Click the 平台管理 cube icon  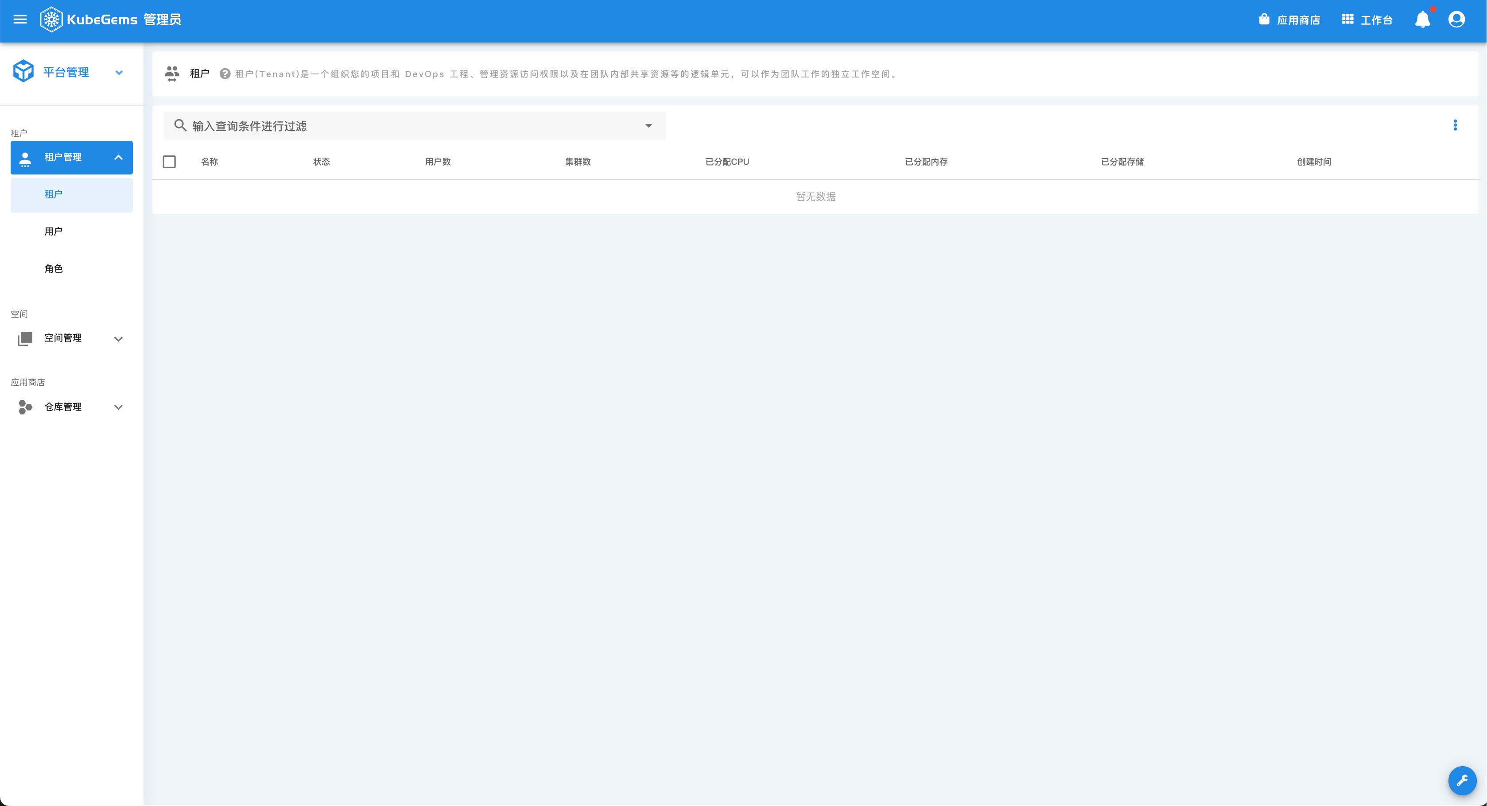click(23, 72)
